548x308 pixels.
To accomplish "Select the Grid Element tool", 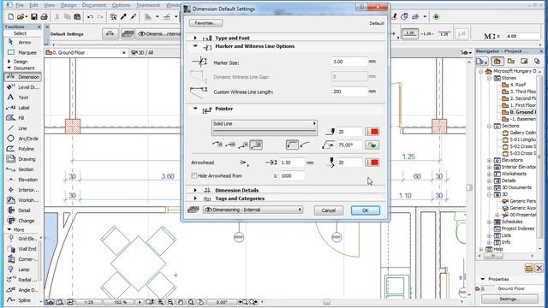I will [22, 239].
